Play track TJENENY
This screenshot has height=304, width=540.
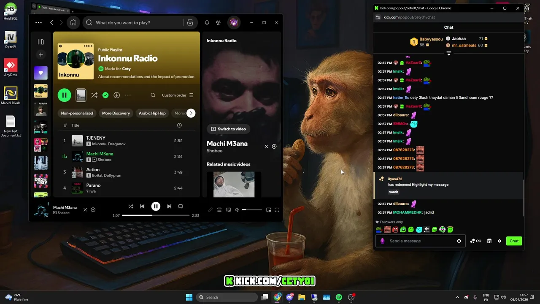point(127,141)
